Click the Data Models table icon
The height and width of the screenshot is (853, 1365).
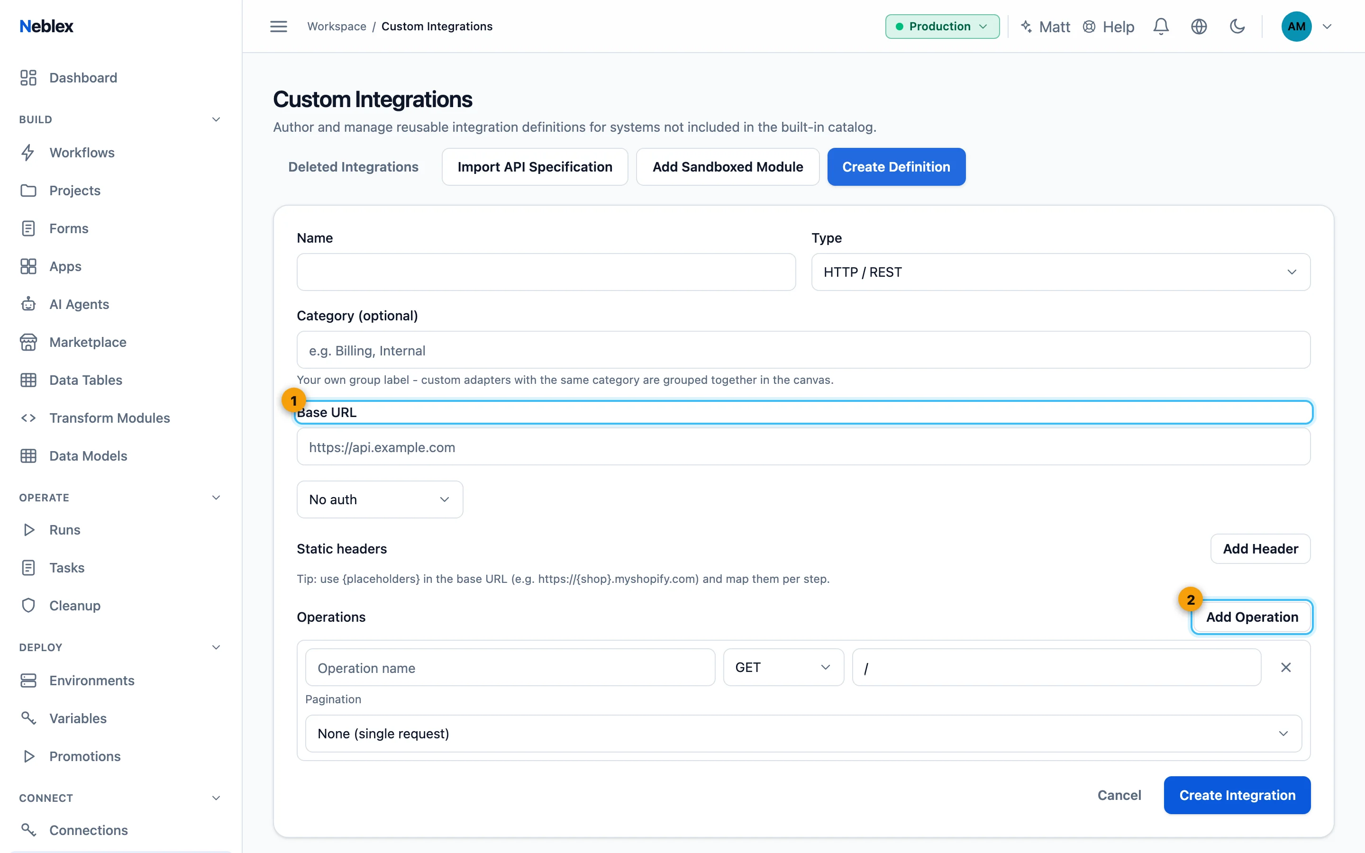click(x=28, y=456)
